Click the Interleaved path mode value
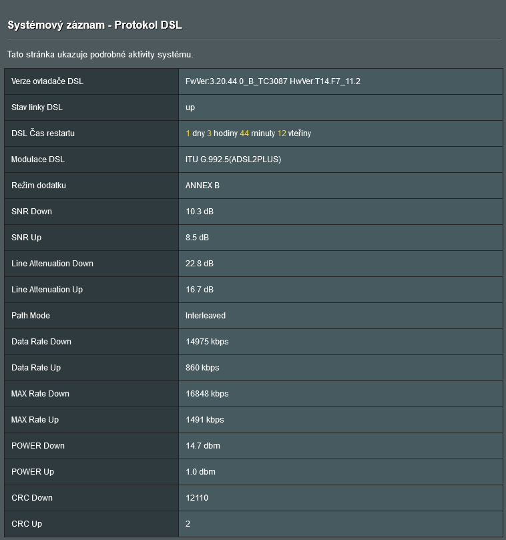 click(x=206, y=316)
